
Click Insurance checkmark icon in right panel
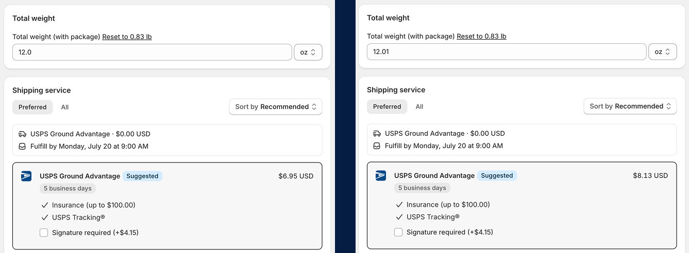point(399,205)
